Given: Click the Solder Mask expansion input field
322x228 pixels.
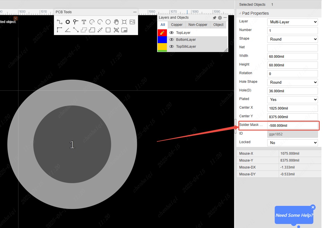Looking at the screenshot, I should point(292,126).
